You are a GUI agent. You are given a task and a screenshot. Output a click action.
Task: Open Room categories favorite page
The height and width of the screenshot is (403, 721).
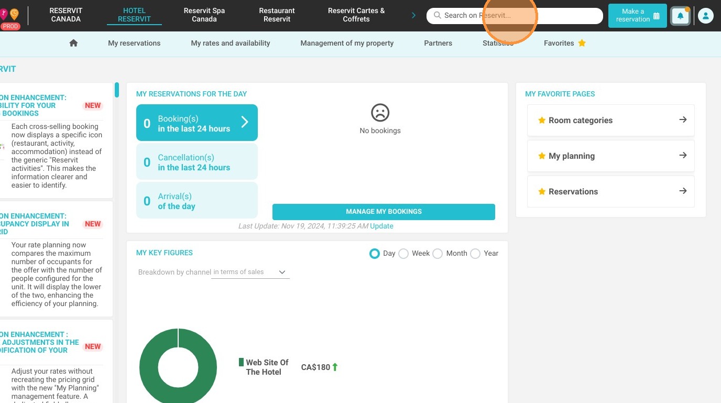pos(611,120)
